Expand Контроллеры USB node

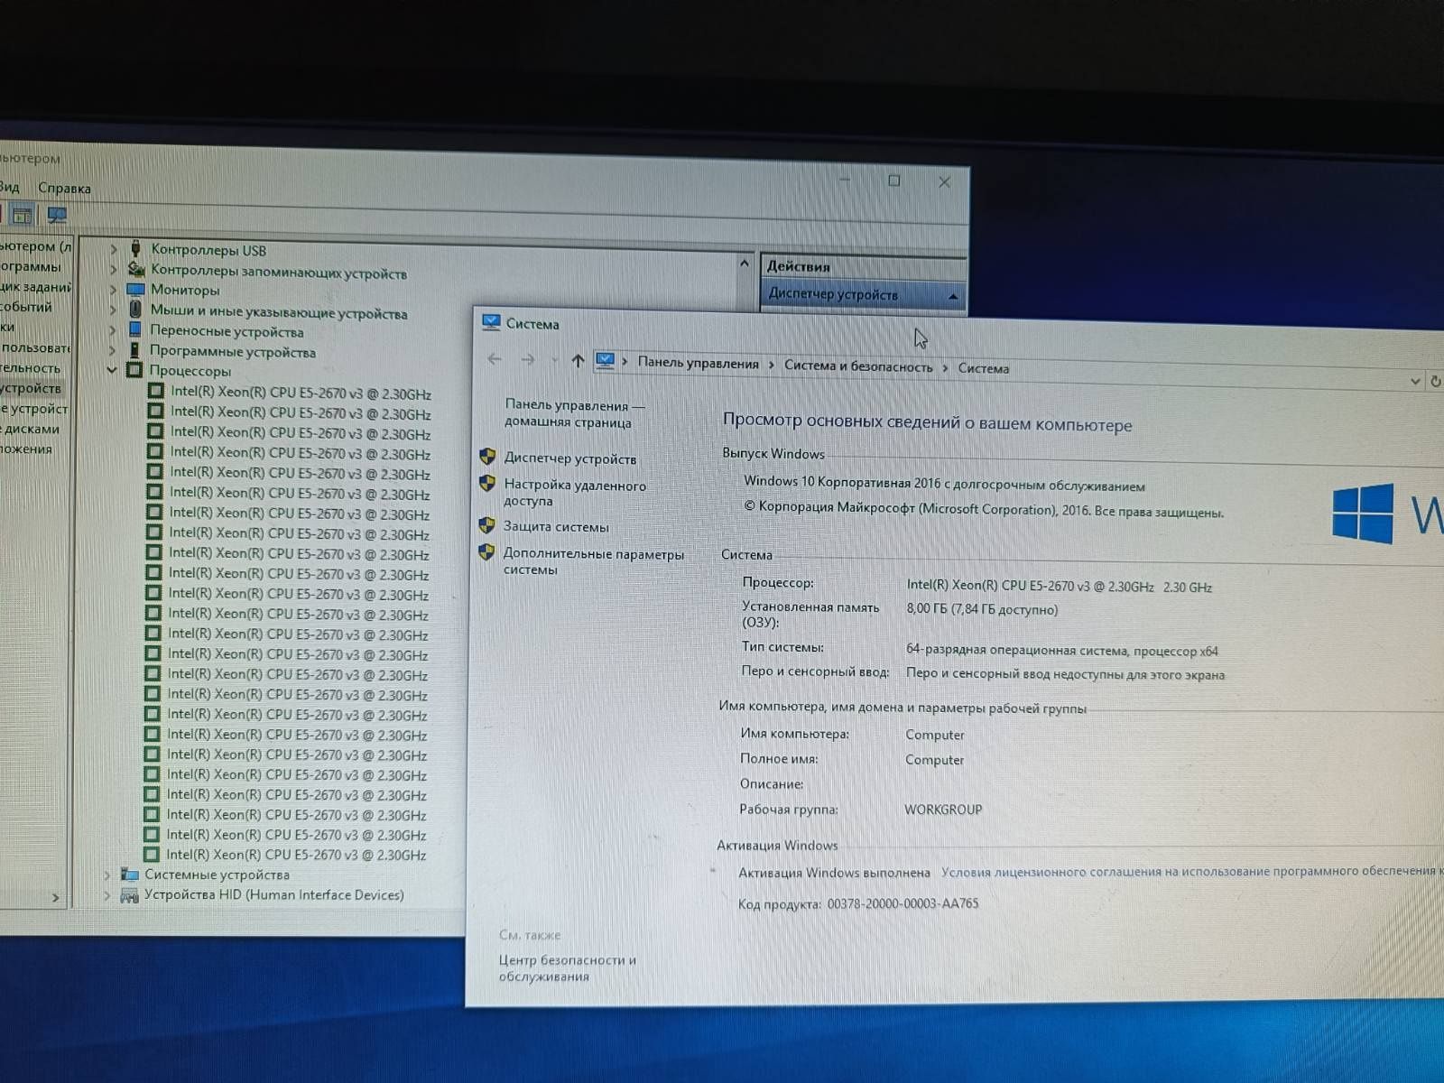114,248
